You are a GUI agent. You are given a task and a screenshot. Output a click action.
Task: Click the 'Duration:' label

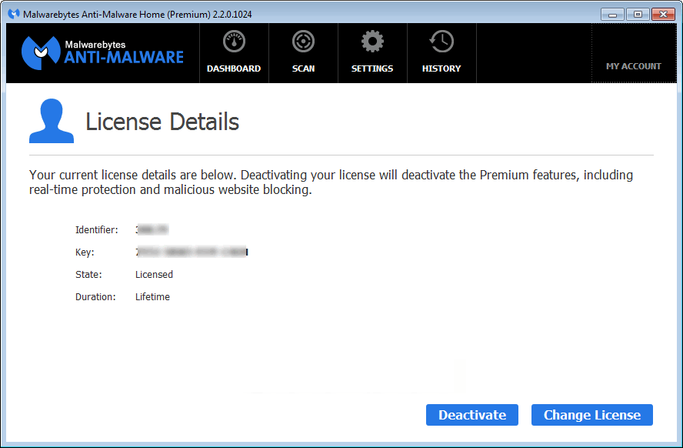[x=95, y=297]
